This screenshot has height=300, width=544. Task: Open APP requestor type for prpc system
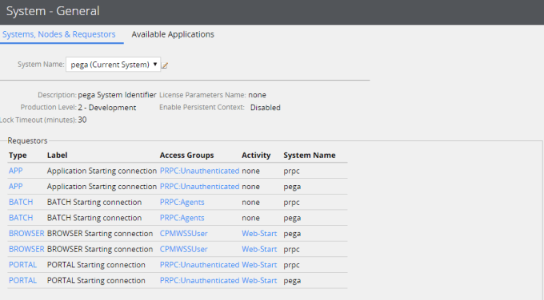pos(16,171)
